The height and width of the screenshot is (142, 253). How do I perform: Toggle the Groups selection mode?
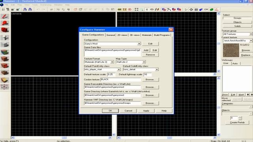point(237,18)
